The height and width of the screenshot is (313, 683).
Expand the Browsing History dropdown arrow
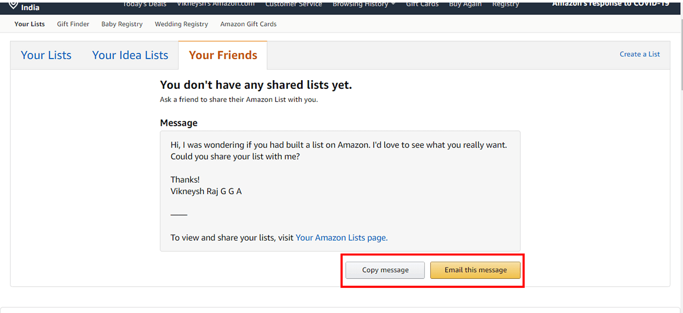click(393, 4)
